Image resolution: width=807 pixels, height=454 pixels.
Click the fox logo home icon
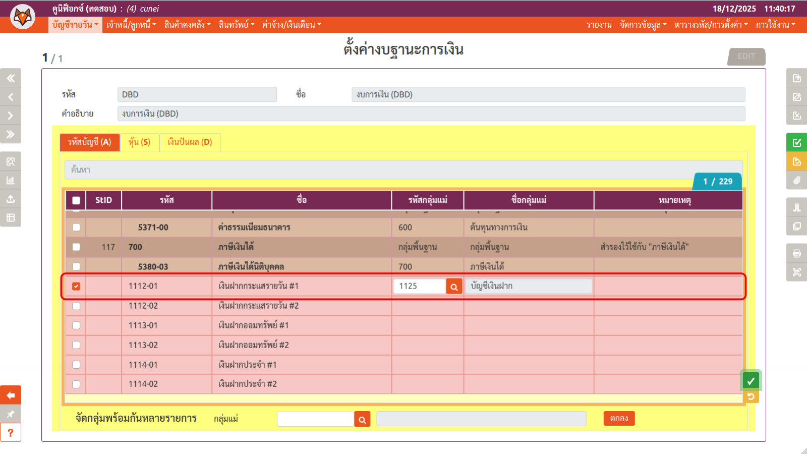click(23, 17)
